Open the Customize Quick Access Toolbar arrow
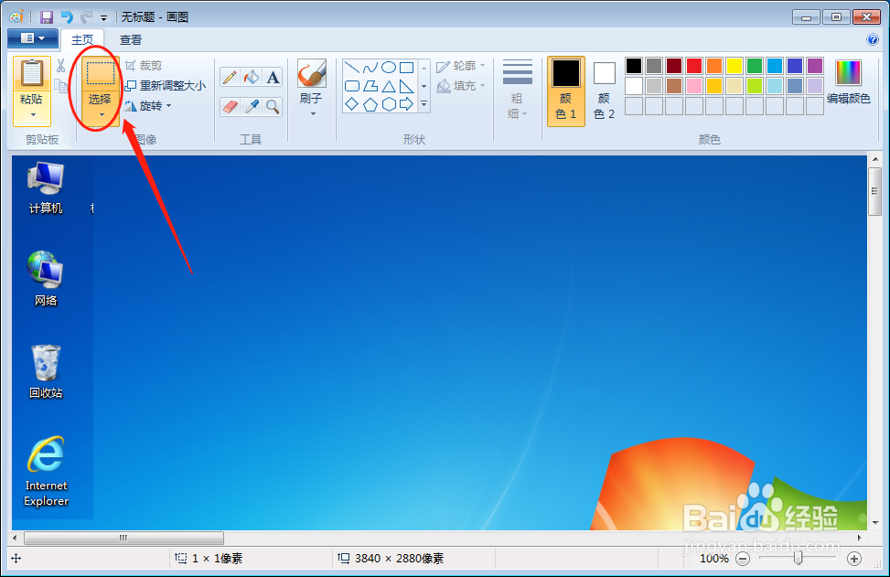Image resolution: width=890 pixels, height=577 pixels. (104, 18)
